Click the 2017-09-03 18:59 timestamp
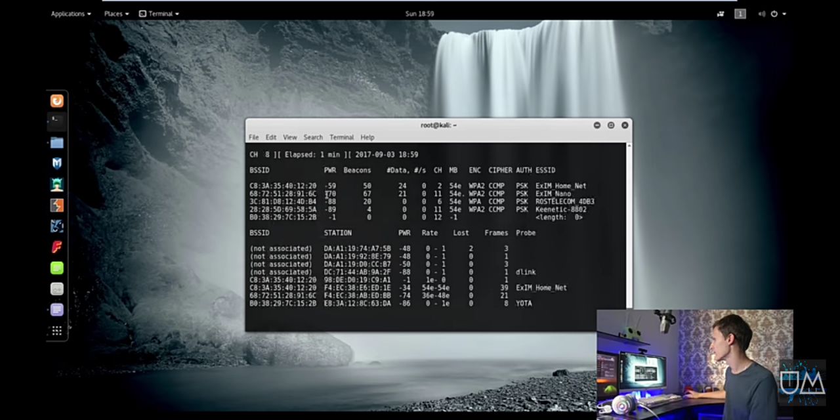Viewport: 840px width, 420px height. click(387, 154)
